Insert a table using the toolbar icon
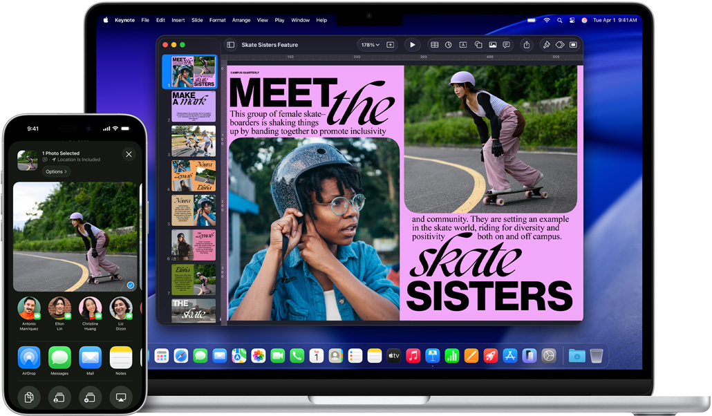The width and height of the screenshot is (712, 416). (x=434, y=44)
